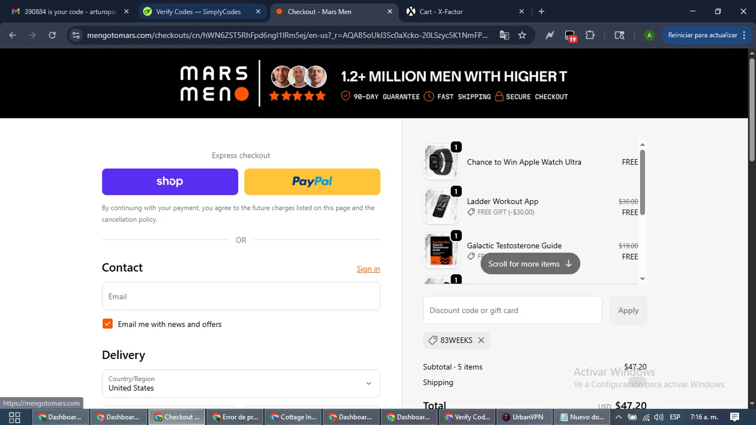Open the Wi-Fi network tray icon
The width and height of the screenshot is (756, 425).
pyautogui.click(x=646, y=417)
